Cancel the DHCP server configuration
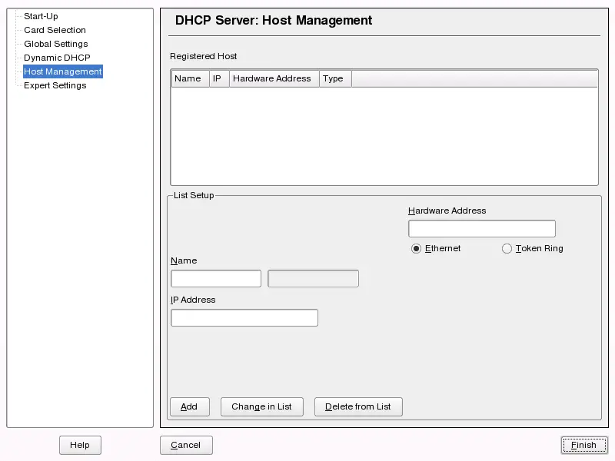 click(x=186, y=445)
